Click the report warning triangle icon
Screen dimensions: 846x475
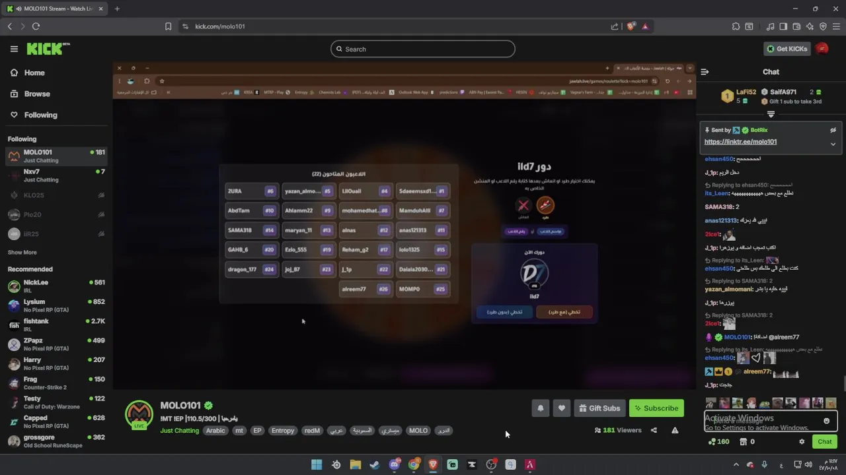675,430
